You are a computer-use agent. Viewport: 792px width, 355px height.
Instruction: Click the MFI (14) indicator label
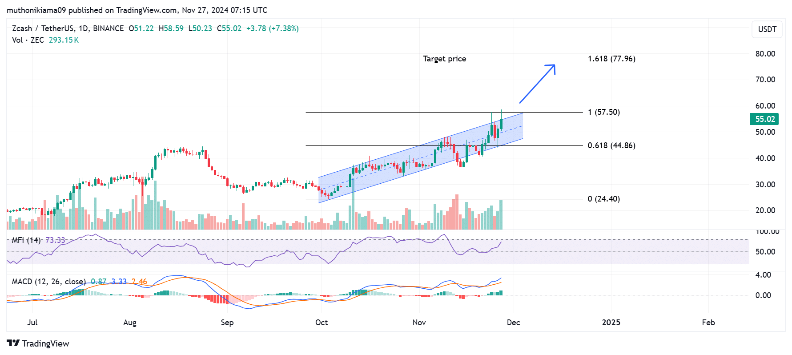pyautogui.click(x=26, y=240)
